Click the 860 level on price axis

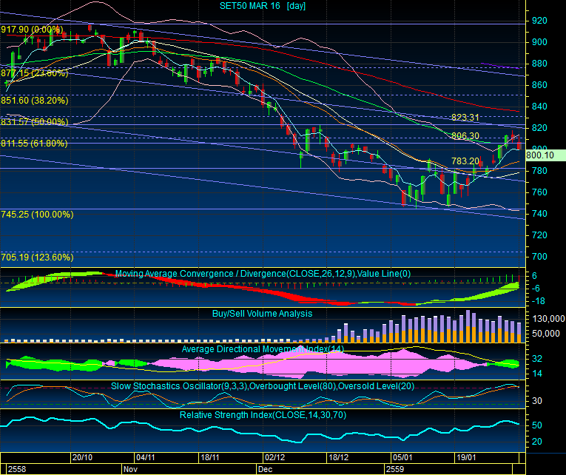coord(539,85)
